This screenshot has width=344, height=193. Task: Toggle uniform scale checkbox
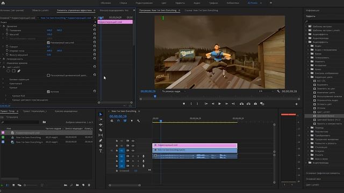click(48, 43)
